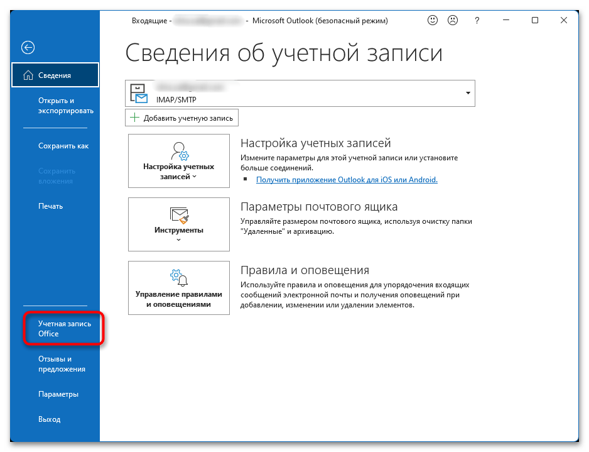Open Управление правилами и оповещениями
The width and height of the screenshot is (589, 452).
179,288
